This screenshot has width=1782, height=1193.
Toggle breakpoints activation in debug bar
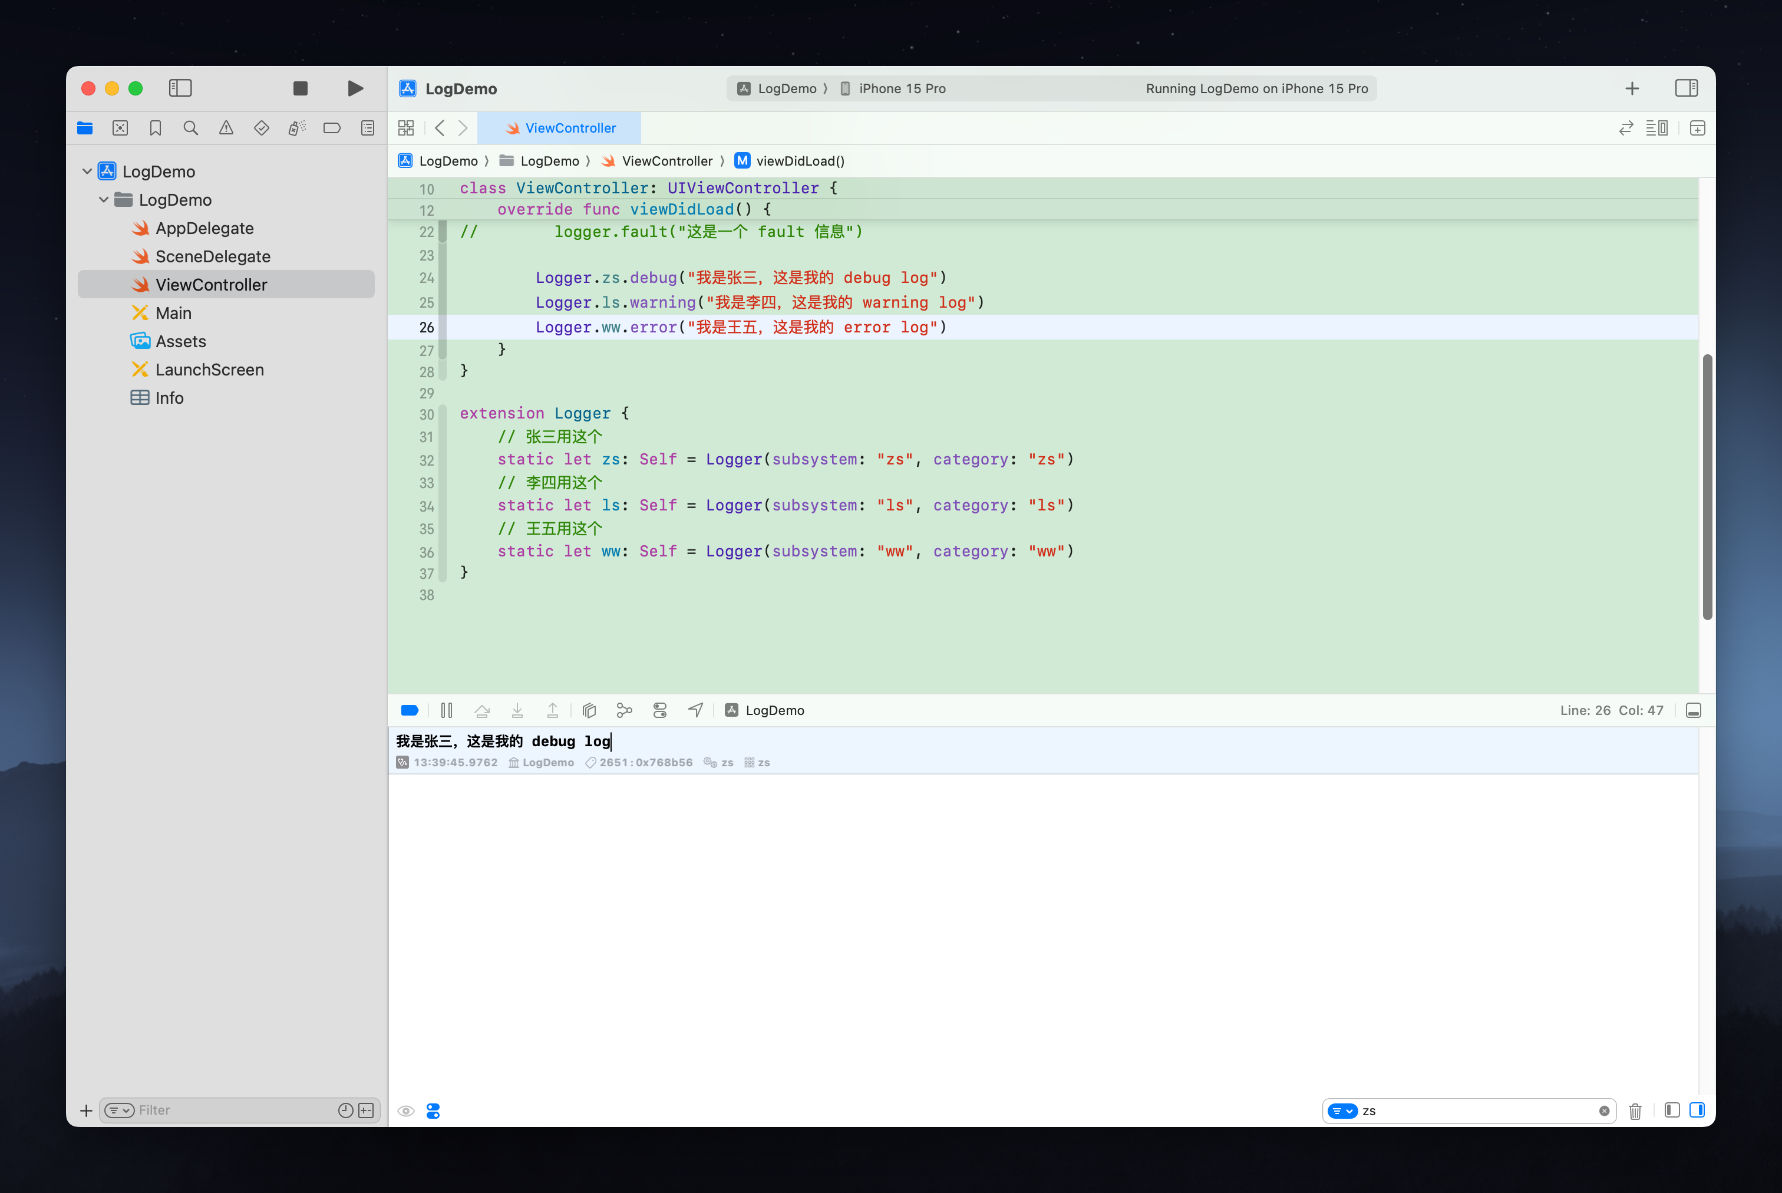pyautogui.click(x=409, y=710)
